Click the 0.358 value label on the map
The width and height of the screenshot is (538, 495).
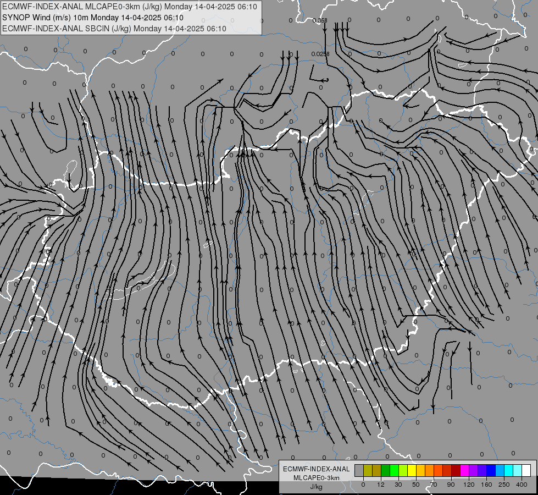pos(320,20)
